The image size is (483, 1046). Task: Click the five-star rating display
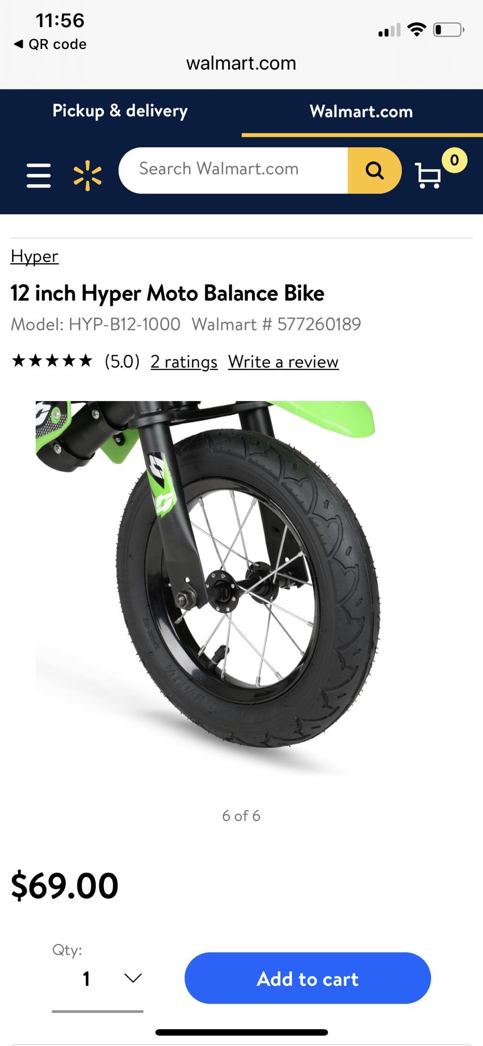[x=52, y=361]
